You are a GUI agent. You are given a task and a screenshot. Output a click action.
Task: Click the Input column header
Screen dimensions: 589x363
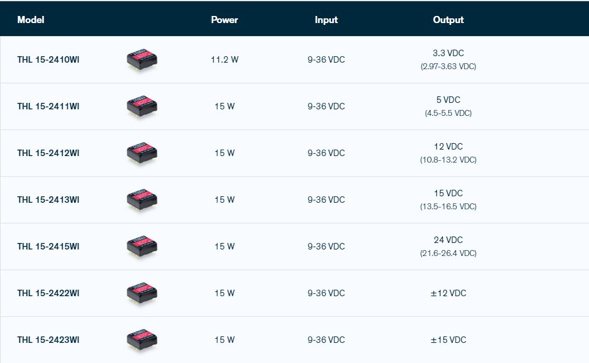click(326, 20)
